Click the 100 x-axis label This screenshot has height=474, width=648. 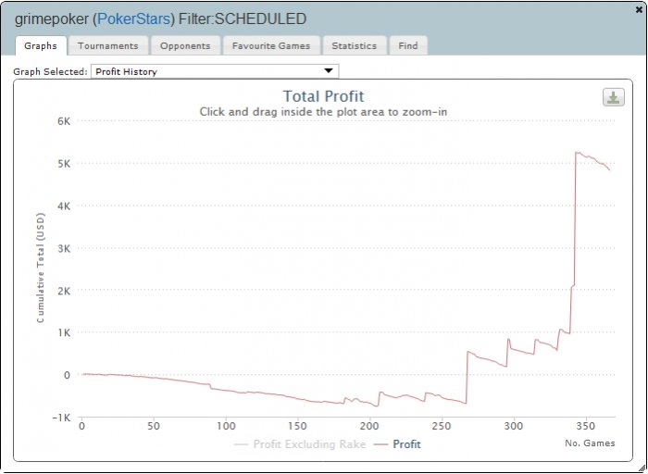click(x=226, y=427)
